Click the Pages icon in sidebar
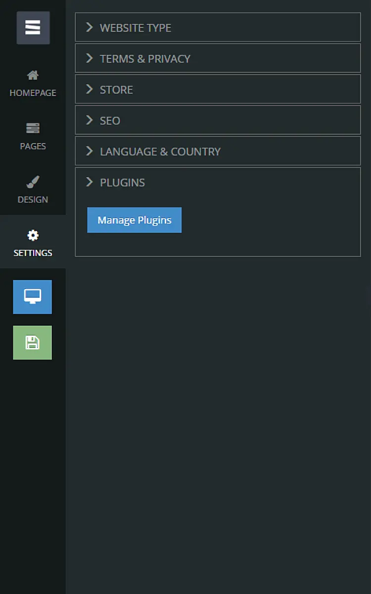The height and width of the screenshot is (594, 371). [x=33, y=129]
